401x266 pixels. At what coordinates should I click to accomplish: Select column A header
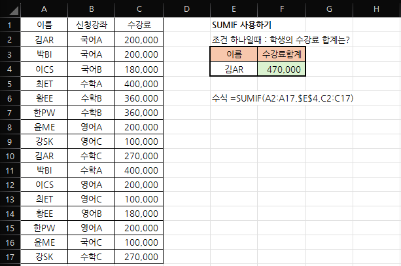[x=44, y=9]
